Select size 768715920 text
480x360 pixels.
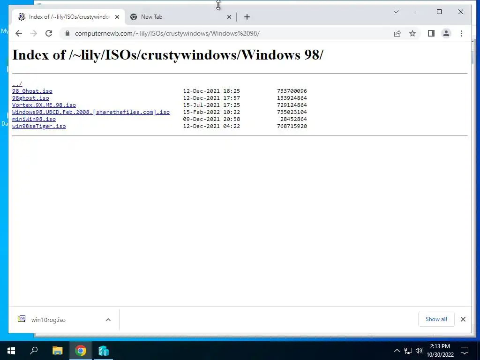(x=292, y=126)
